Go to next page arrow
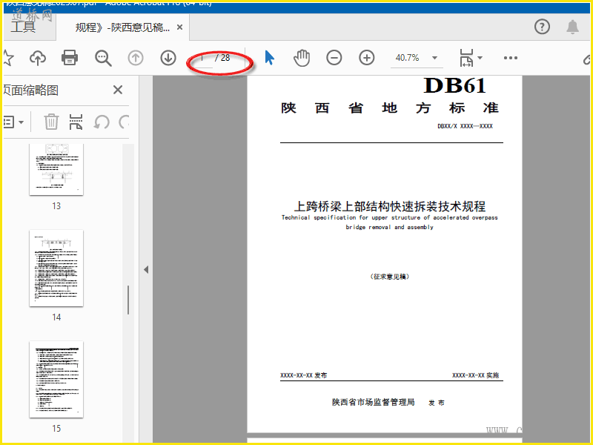 coord(168,58)
